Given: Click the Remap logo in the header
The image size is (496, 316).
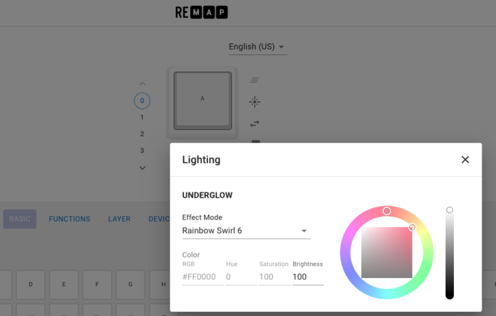Looking at the screenshot, I should point(201,12).
